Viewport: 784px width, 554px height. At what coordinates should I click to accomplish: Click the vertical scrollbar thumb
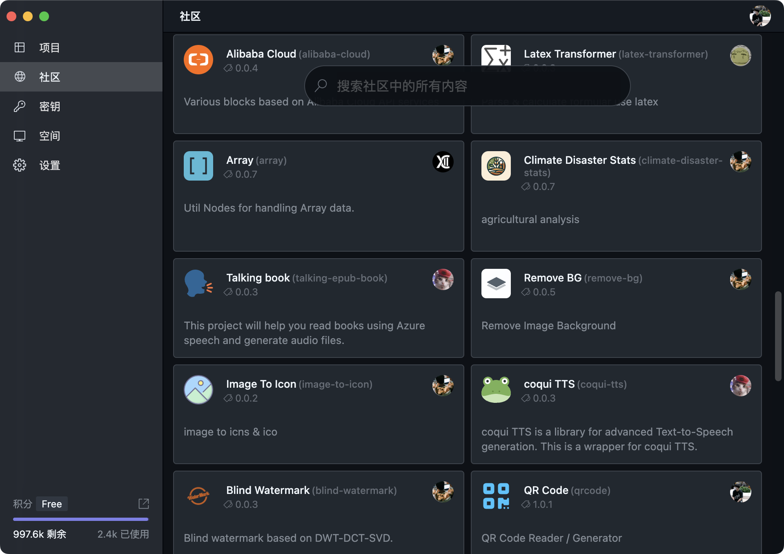pyautogui.click(x=778, y=336)
